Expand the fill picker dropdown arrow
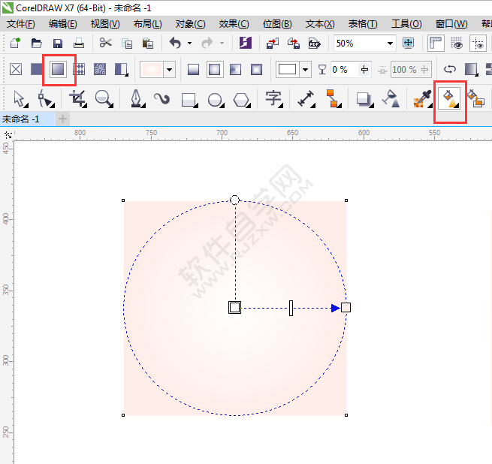Viewport: 492px width, 464px height. coord(170,69)
